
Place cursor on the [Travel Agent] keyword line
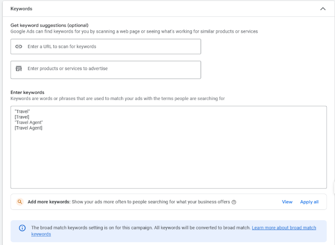(28, 128)
